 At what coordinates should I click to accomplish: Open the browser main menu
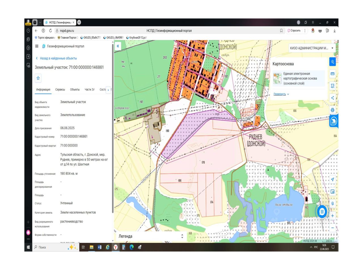313,22
